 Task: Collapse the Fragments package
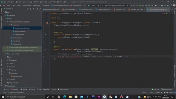(x=10, y=25)
